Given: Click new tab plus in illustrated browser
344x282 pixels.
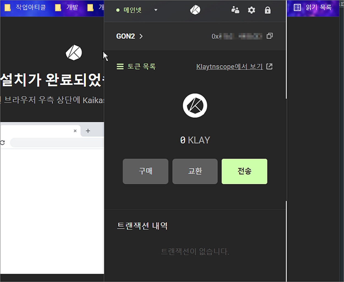Looking at the screenshot, I should coord(88,131).
